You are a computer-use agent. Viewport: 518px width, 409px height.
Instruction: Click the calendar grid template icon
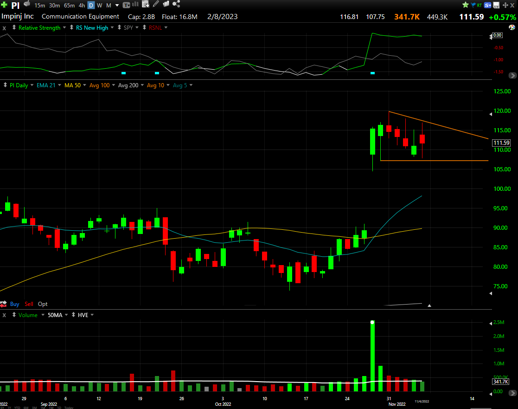tap(145, 4)
